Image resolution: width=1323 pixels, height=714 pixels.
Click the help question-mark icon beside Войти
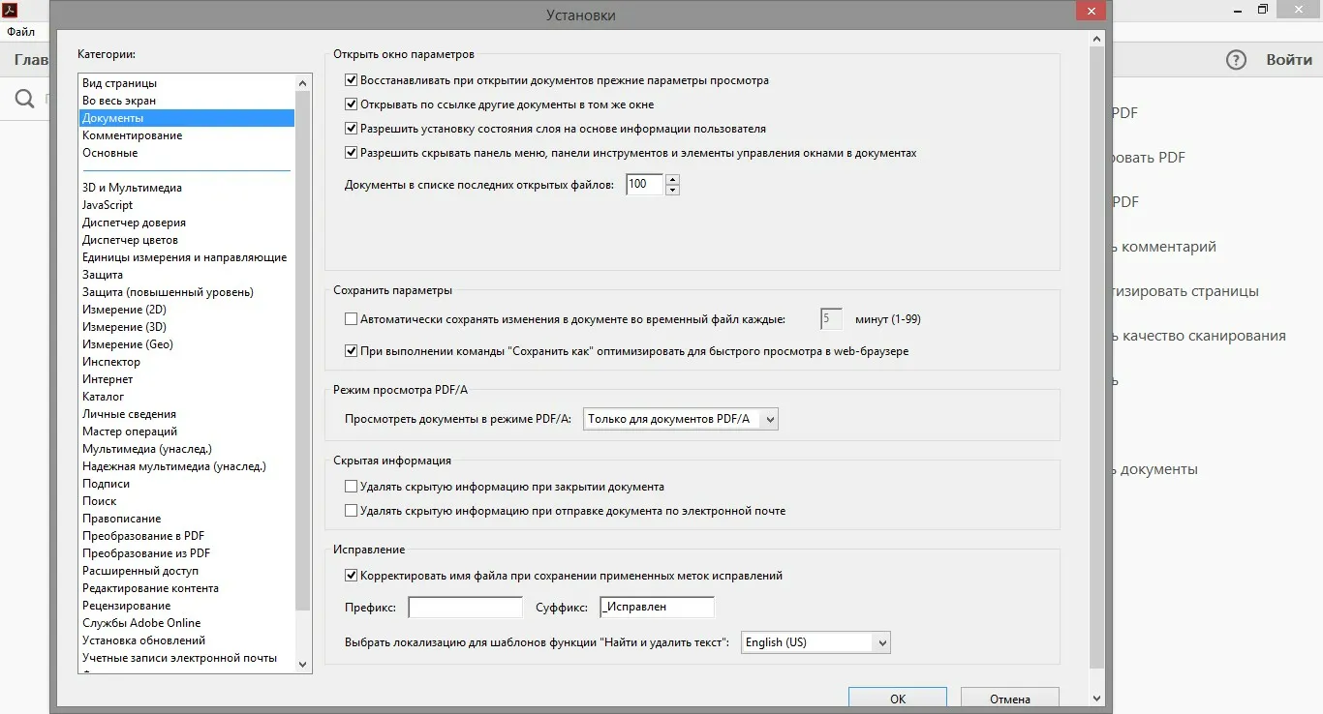pos(1236,60)
